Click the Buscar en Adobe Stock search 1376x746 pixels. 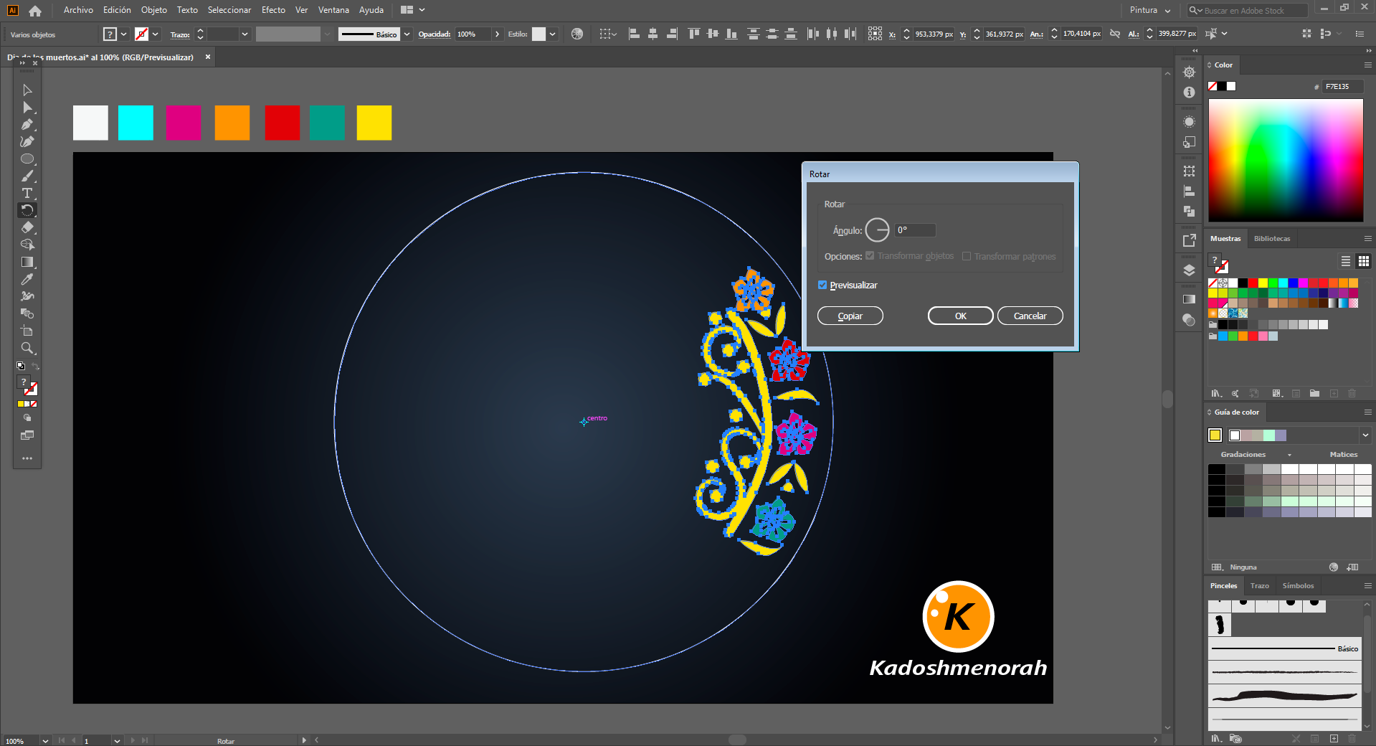point(1248,11)
